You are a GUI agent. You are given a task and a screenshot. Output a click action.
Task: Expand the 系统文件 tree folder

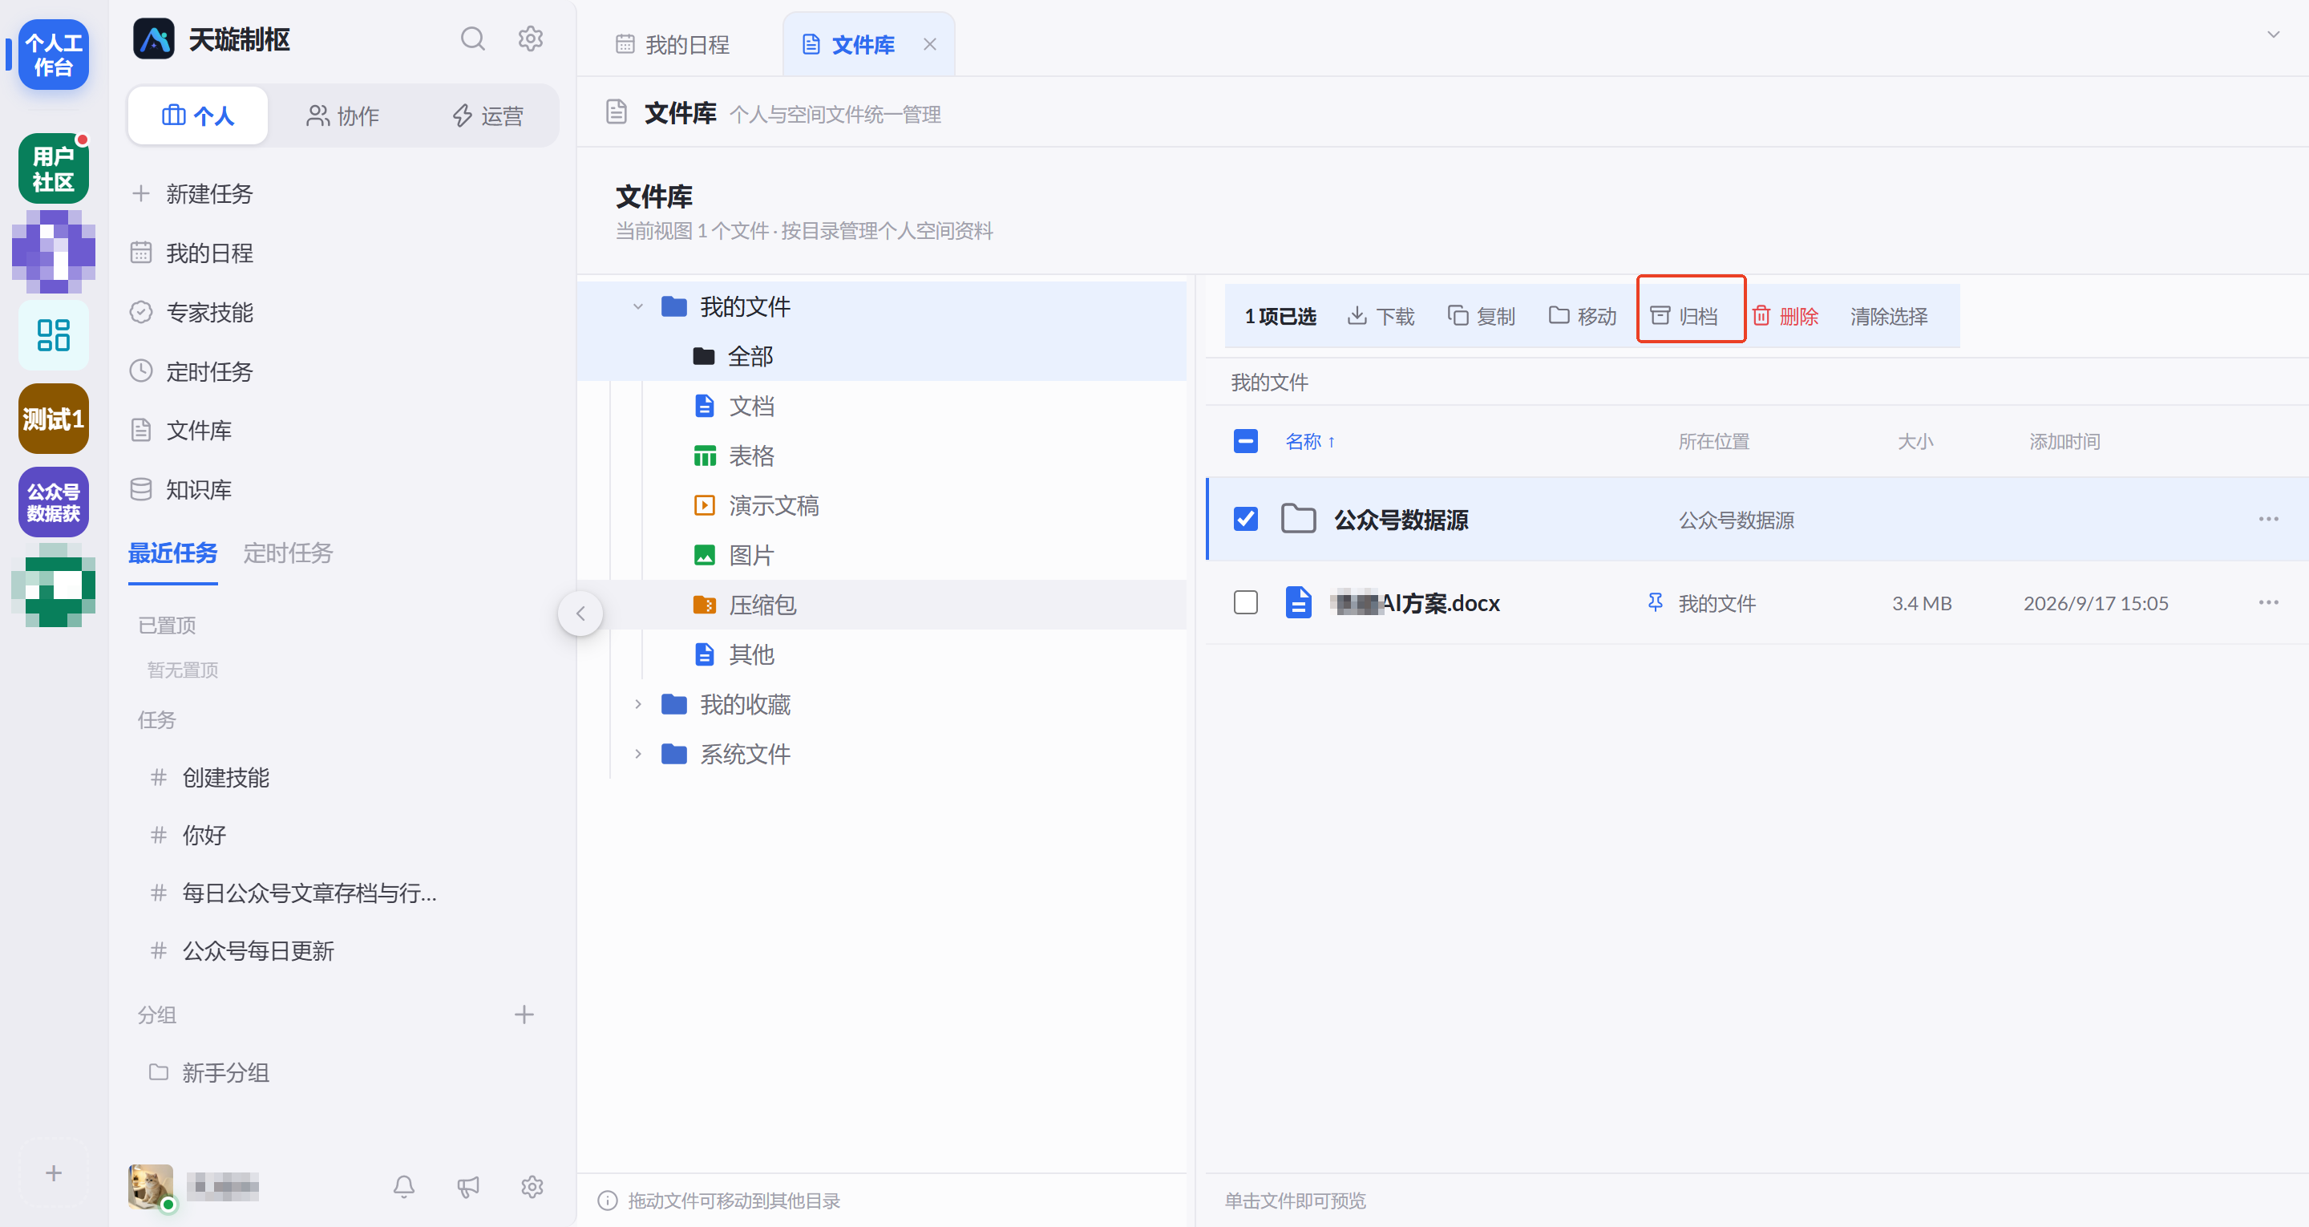637,755
